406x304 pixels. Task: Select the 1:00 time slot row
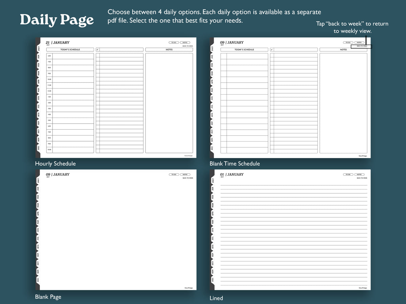pos(70,97)
